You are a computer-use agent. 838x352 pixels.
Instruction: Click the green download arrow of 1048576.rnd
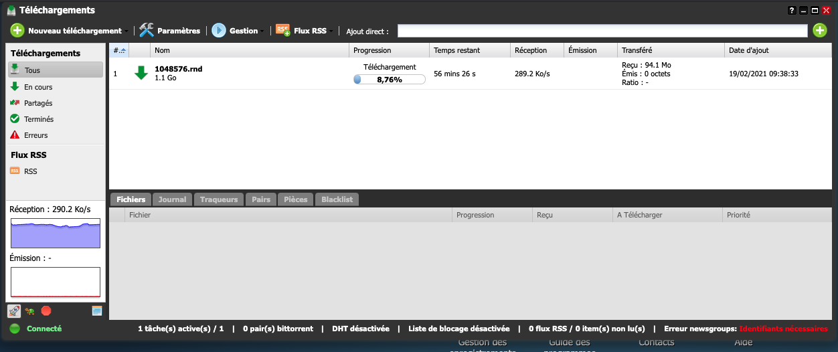point(141,73)
